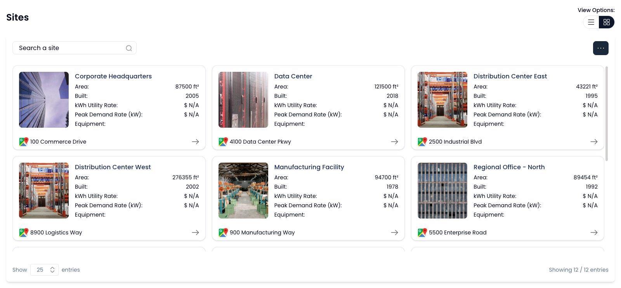Switch to grid view layout
The height and width of the screenshot is (288, 621).
pos(607,22)
